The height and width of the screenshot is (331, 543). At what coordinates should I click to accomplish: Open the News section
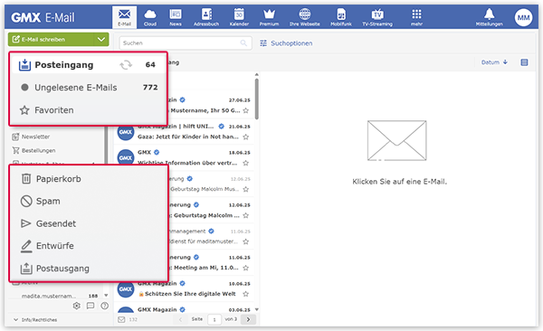point(176,17)
